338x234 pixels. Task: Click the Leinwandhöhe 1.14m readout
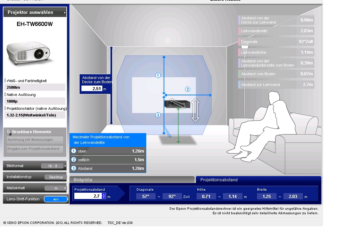tap(276, 52)
